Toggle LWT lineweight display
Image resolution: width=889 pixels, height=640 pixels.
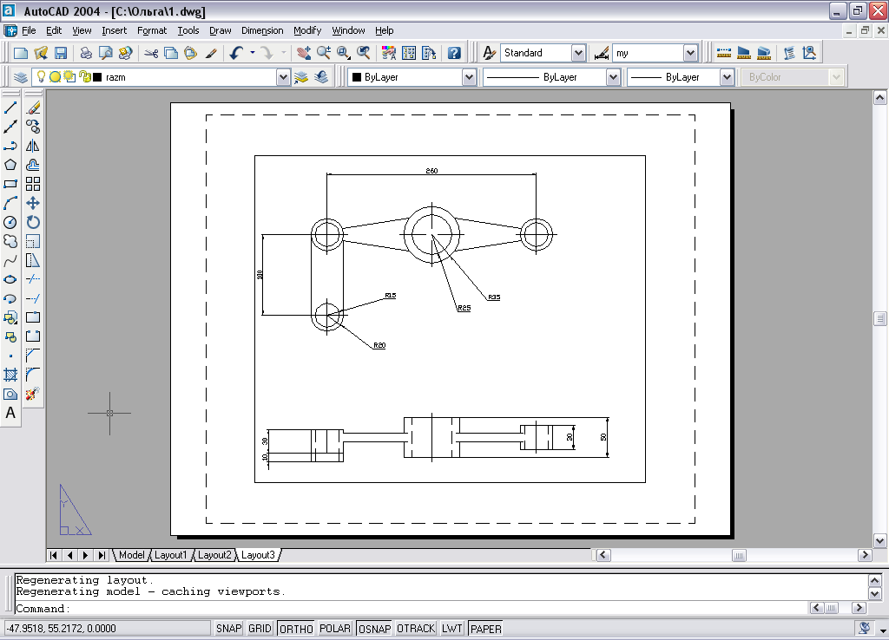(x=451, y=629)
